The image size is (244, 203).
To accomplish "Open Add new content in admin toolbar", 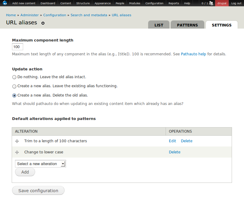I will 24,3.
